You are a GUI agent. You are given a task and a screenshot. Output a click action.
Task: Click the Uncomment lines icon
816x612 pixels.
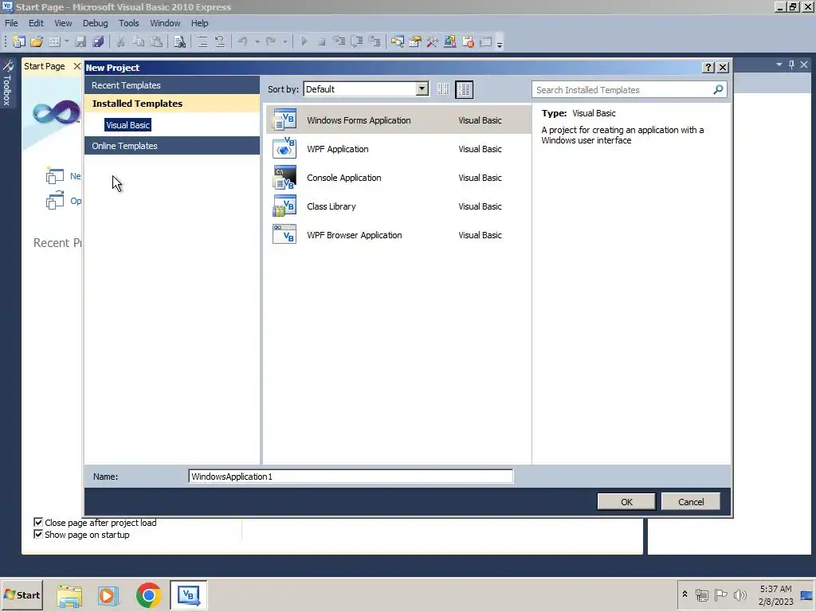[x=220, y=41]
